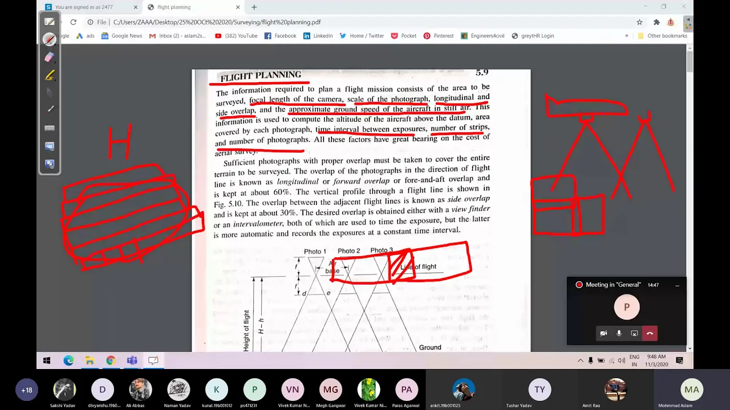Screen dimensions: 730x410
Task: Open the on-screen keyboard from annotation toolbar
Action: (x=50, y=128)
